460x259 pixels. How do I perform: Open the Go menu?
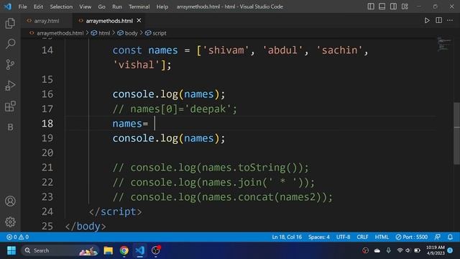pos(101,6)
